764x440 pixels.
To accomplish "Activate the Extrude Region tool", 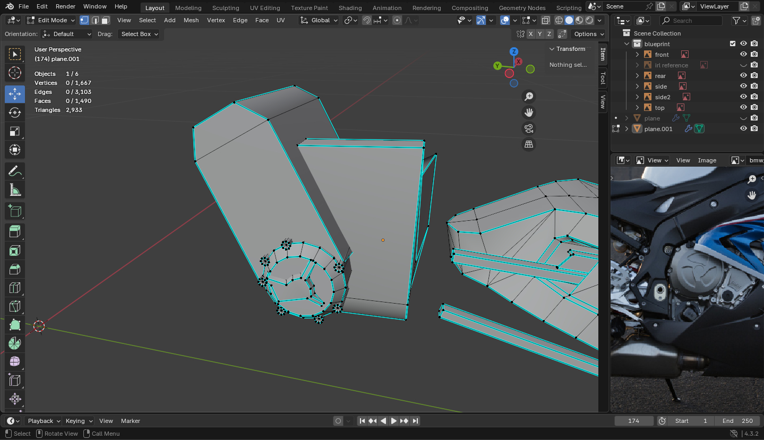I will click(15, 232).
